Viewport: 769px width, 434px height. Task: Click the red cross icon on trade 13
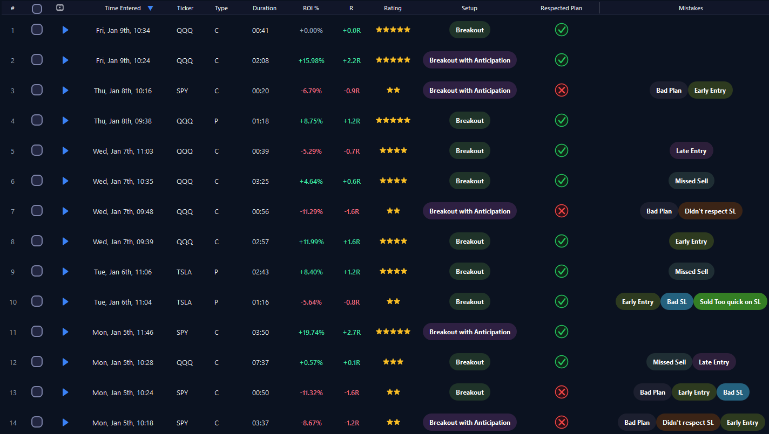[561, 392]
